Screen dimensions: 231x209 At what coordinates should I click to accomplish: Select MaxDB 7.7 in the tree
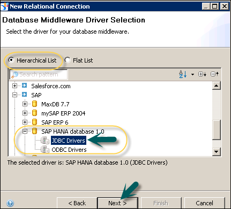pos(55,104)
